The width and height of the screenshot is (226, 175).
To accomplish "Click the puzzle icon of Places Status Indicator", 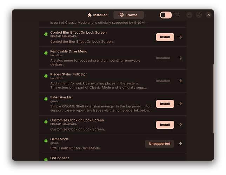I will coord(46,76).
